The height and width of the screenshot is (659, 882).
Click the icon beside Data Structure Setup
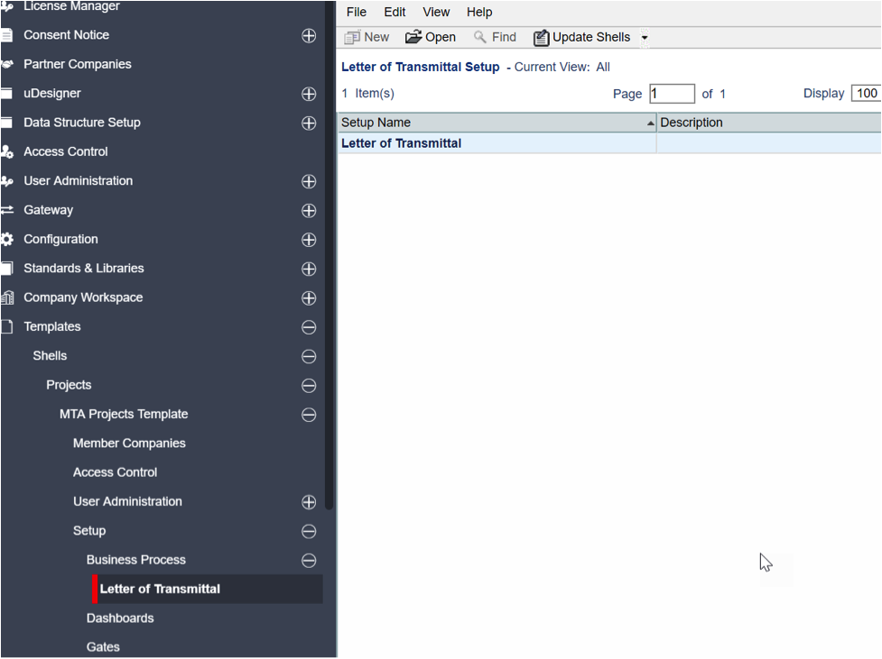tap(6, 123)
